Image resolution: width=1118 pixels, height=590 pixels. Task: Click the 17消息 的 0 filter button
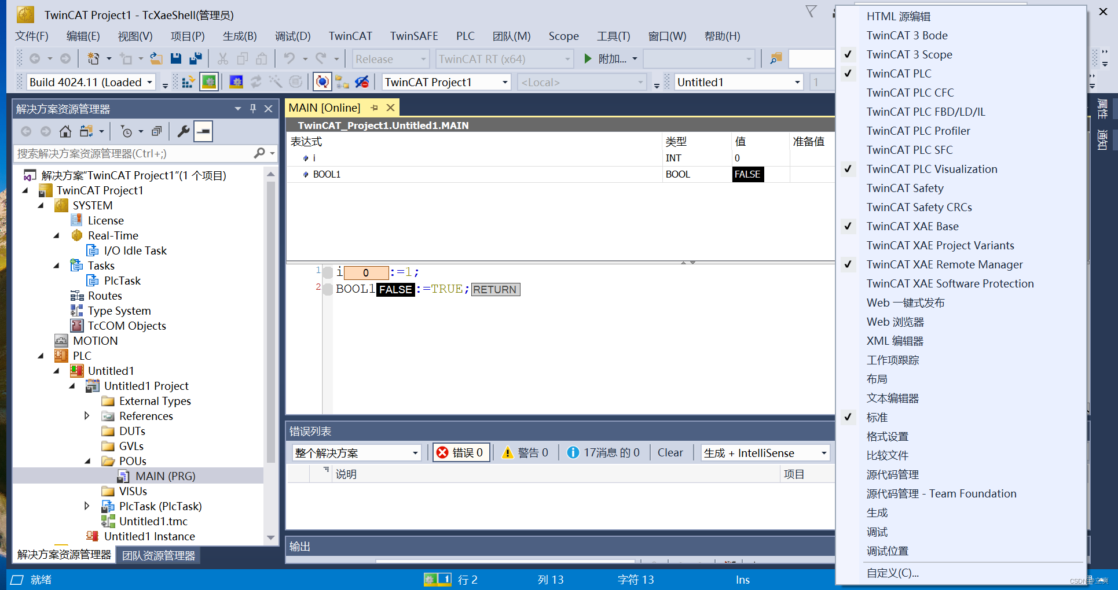(603, 452)
